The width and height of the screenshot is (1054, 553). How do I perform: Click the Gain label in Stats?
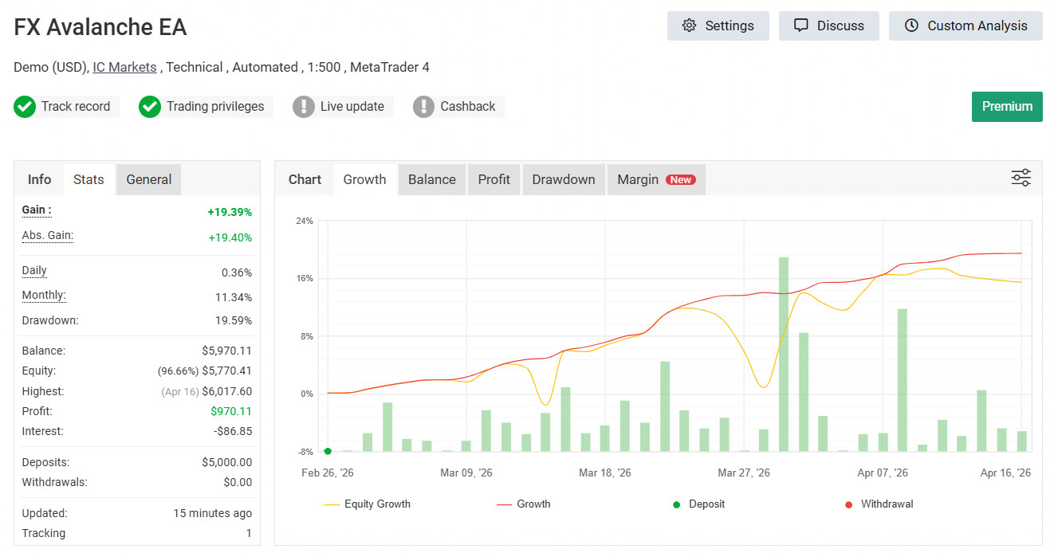[37, 210]
